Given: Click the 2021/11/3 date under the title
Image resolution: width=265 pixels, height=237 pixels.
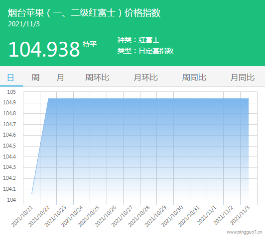Looking at the screenshot, I should click(24, 24).
